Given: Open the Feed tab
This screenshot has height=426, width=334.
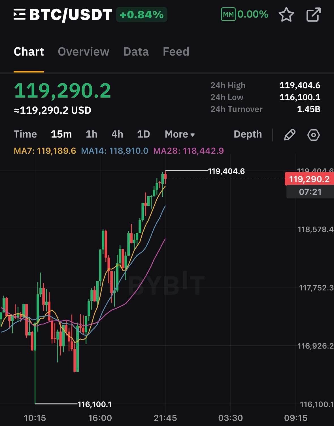Looking at the screenshot, I should coord(176,52).
